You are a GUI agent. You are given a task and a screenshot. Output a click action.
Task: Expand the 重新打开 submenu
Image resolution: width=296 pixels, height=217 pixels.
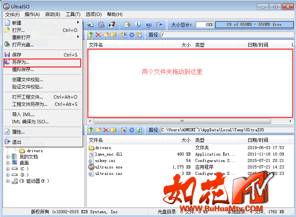click(x=43, y=37)
